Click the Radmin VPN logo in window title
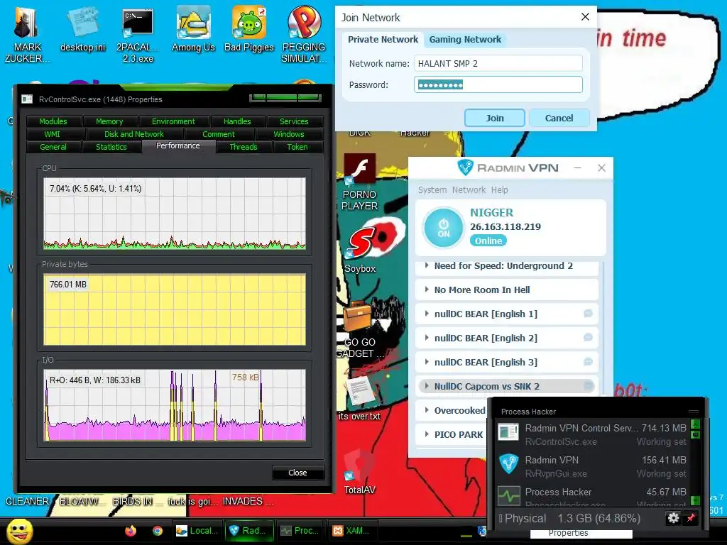Screen dimensions: 727x545 tap(464, 167)
